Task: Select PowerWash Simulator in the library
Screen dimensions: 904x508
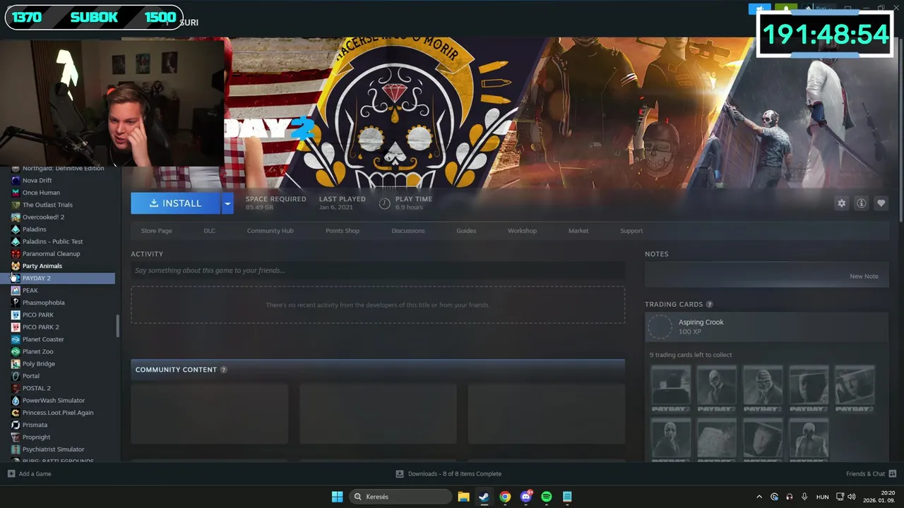Action: 53,401
